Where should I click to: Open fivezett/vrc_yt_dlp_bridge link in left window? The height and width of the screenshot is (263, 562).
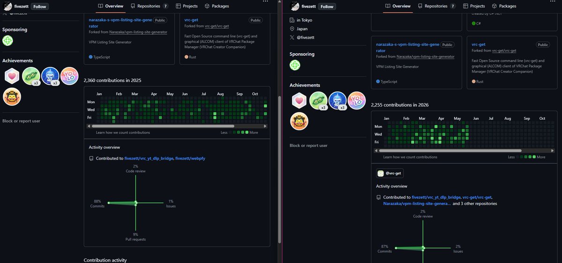(149, 158)
